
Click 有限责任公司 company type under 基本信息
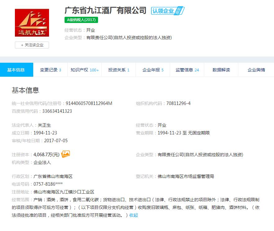[200, 155]
